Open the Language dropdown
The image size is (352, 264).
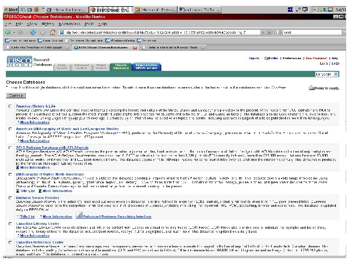point(327,74)
